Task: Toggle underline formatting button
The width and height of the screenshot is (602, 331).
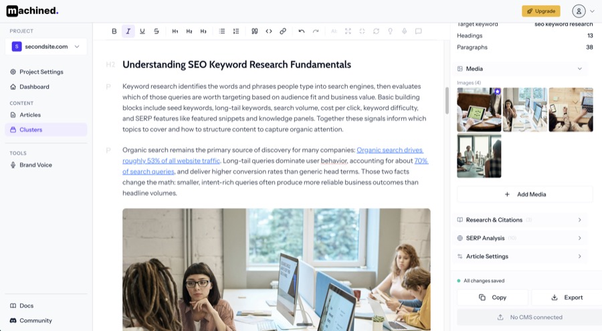Action: [142, 31]
